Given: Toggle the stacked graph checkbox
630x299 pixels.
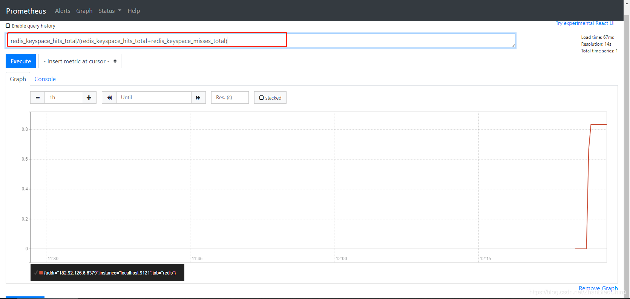Looking at the screenshot, I should pos(261,98).
